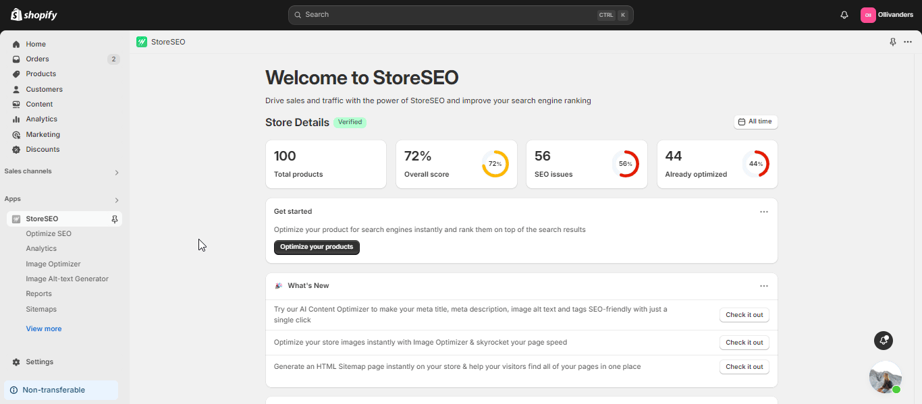Click the CTRL key hint in search

606,15
